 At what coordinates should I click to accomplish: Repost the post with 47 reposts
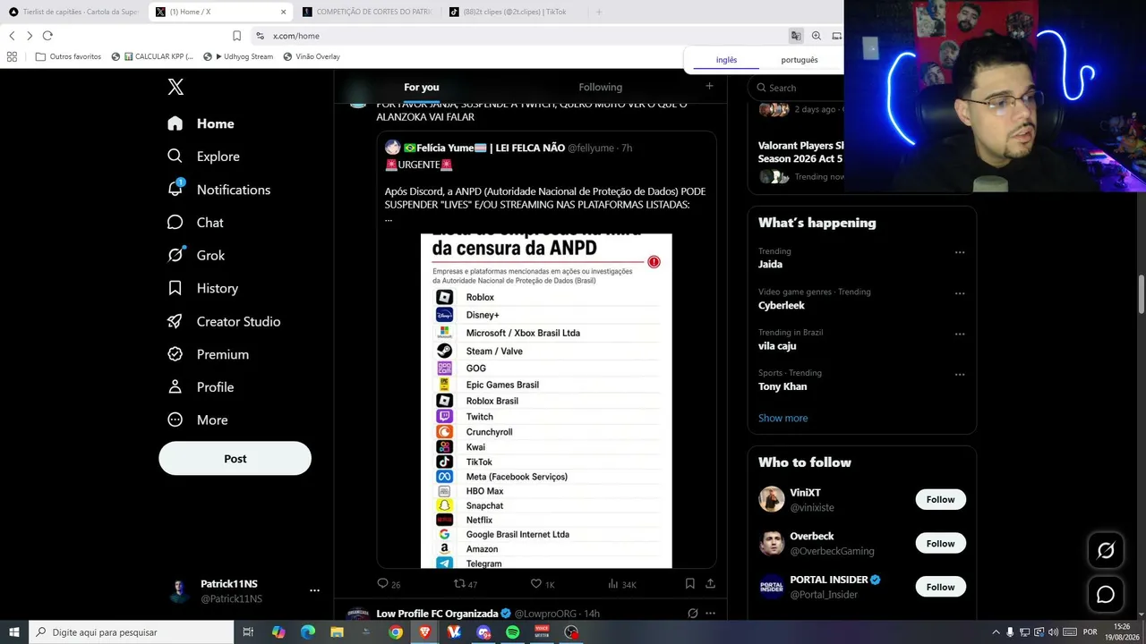click(466, 584)
